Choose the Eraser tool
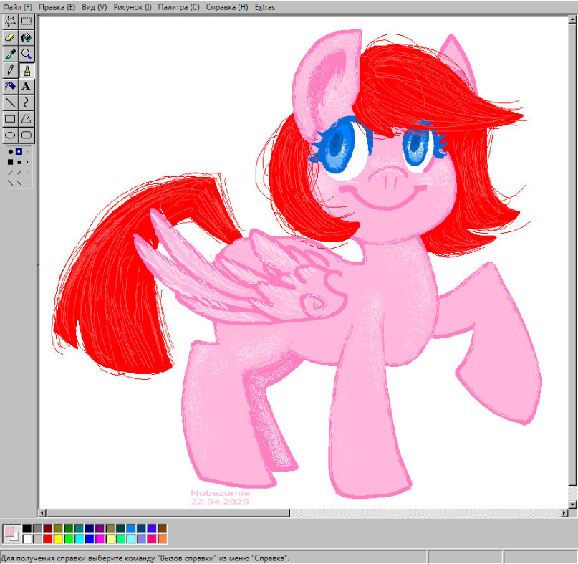Viewport: 578px width, 564px height. (x=10, y=38)
